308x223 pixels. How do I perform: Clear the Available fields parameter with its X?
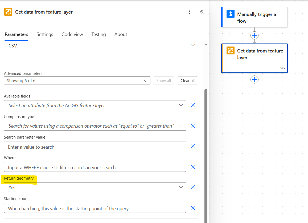point(193,105)
